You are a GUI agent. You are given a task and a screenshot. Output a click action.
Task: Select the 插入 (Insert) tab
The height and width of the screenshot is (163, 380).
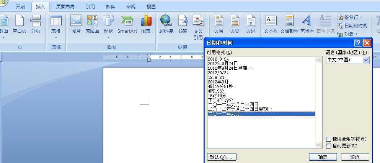(x=41, y=7)
